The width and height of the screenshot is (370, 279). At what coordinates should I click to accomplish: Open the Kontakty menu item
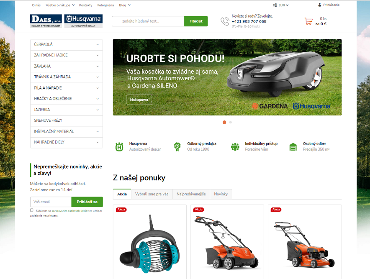[86, 5]
